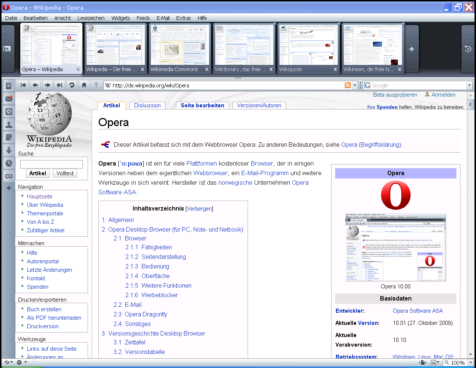This screenshot has height=368, width=476.
Task: Click the Opera Link sync icon in the status bar
Action: (6, 362)
